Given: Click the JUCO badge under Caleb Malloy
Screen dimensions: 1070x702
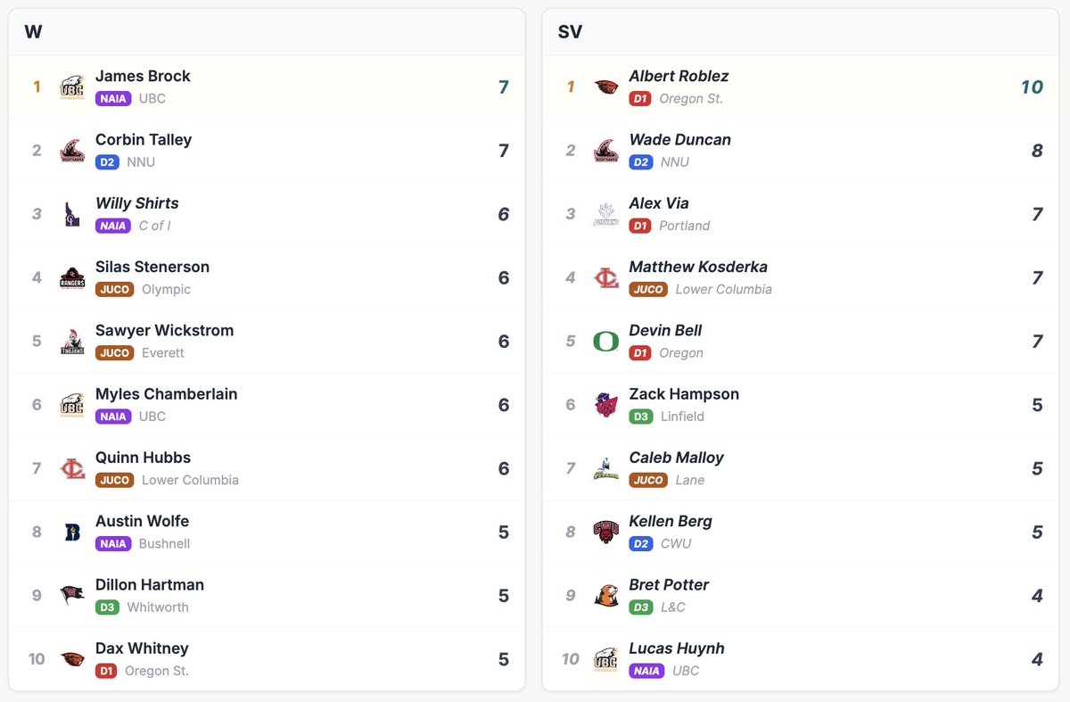Looking at the screenshot, I should 648,480.
